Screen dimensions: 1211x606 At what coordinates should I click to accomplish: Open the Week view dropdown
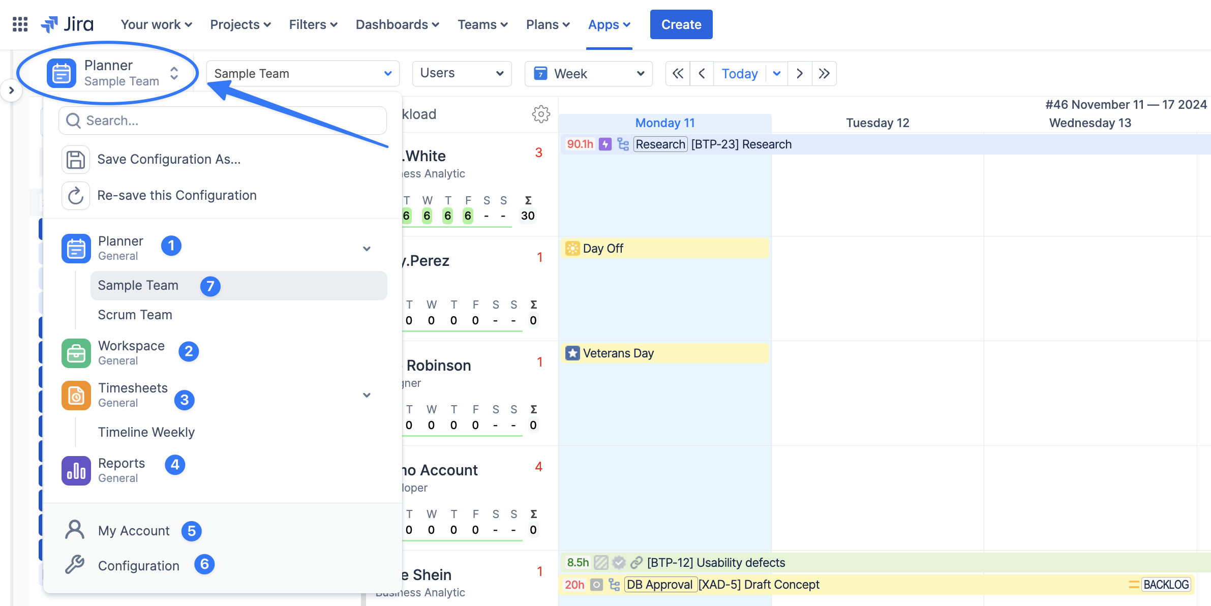(x=588, y=74)
